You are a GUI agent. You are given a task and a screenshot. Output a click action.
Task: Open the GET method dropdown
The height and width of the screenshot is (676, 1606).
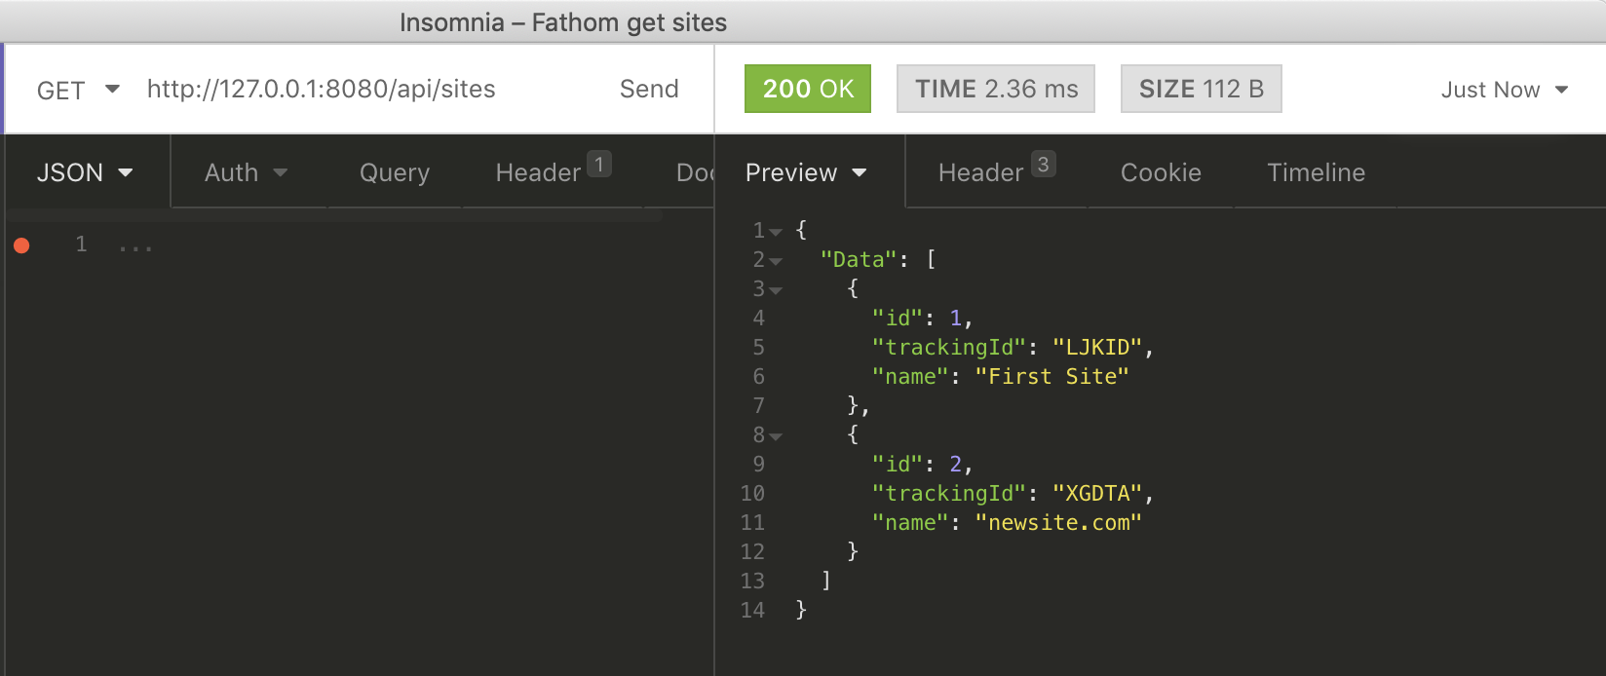click(x=78, y=90)
